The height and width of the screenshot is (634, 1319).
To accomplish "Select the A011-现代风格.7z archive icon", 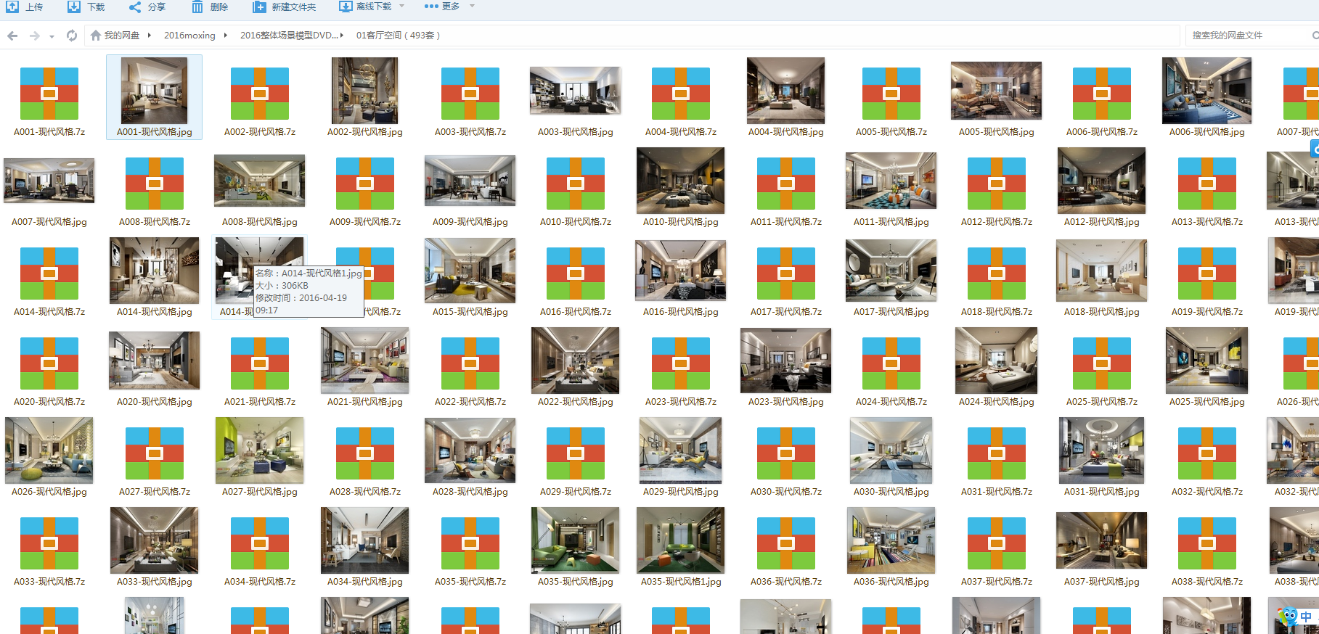I will (786, 184).
